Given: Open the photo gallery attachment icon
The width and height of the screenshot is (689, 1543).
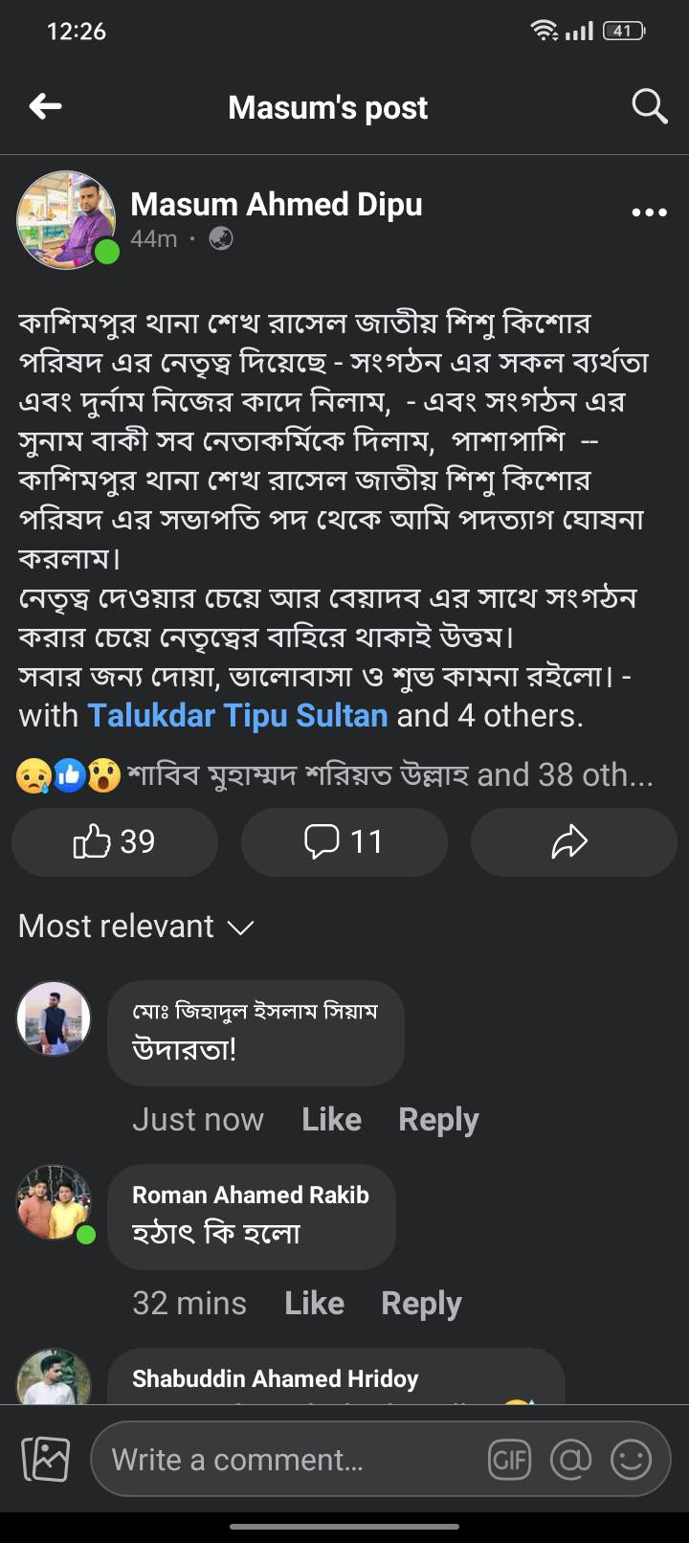Looking at the screenshot, I should [x=45, y=1459].
